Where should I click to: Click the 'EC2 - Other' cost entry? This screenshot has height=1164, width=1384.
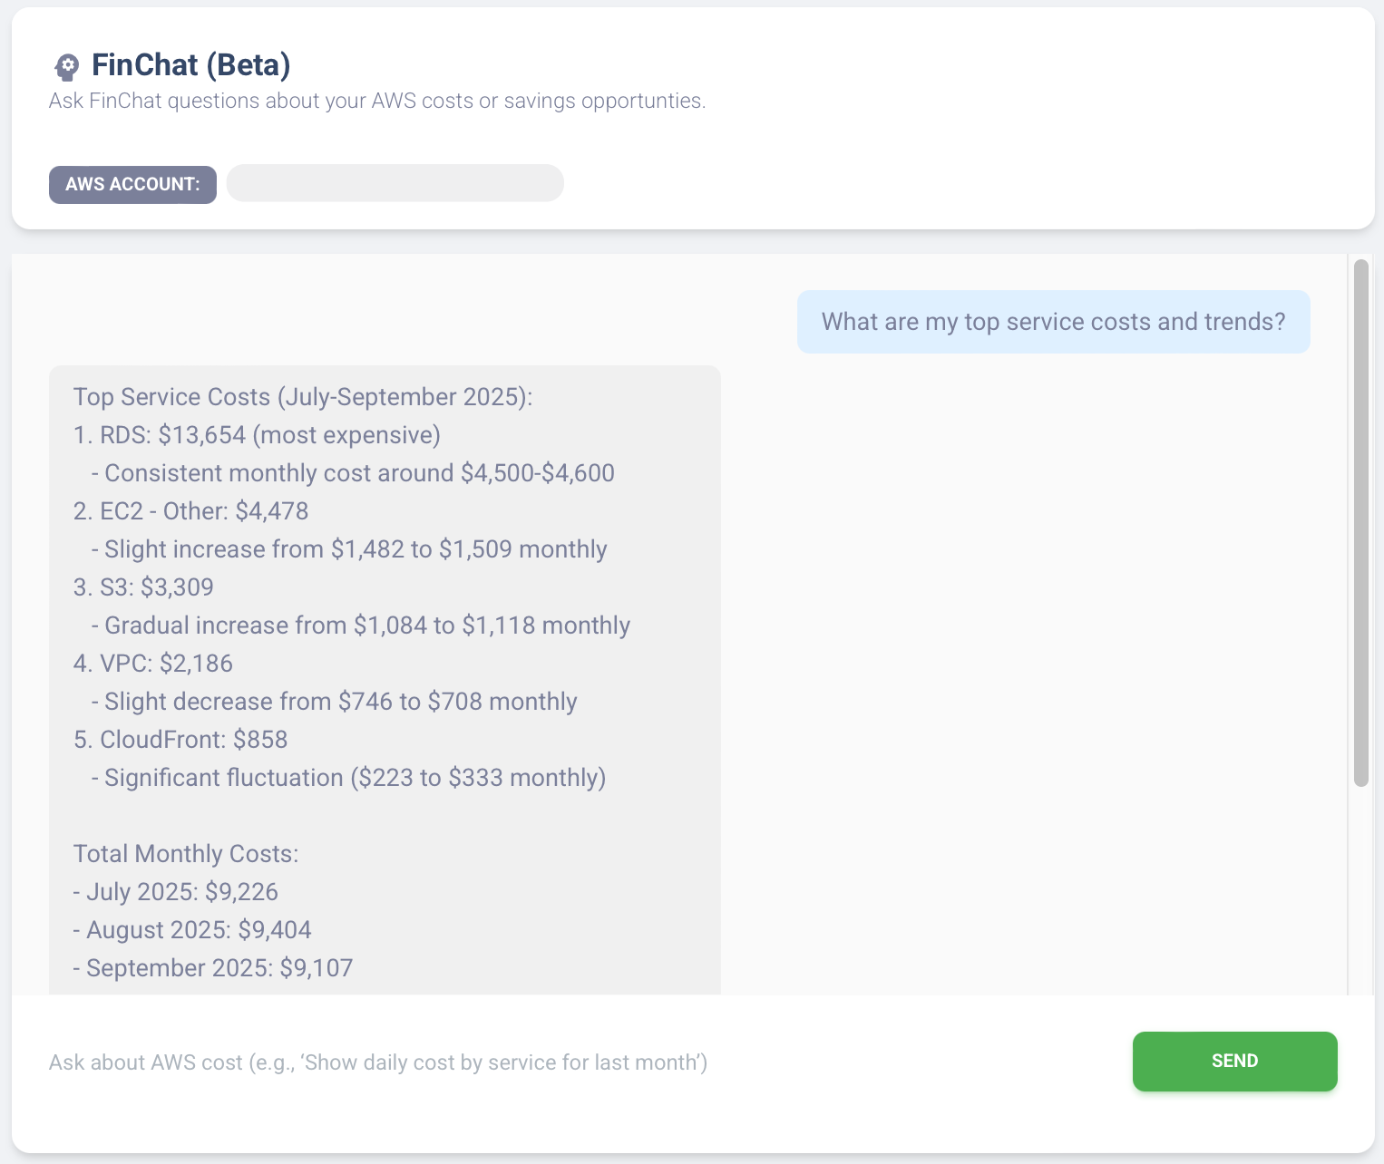[x=190, y=511]
